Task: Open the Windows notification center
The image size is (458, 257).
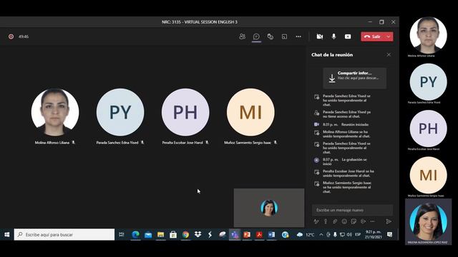Action: tap(389, 235)
